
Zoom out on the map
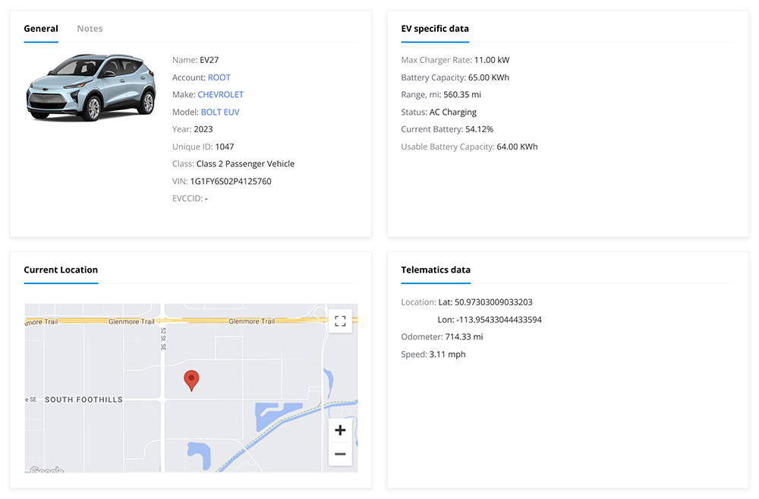(340, 454)
